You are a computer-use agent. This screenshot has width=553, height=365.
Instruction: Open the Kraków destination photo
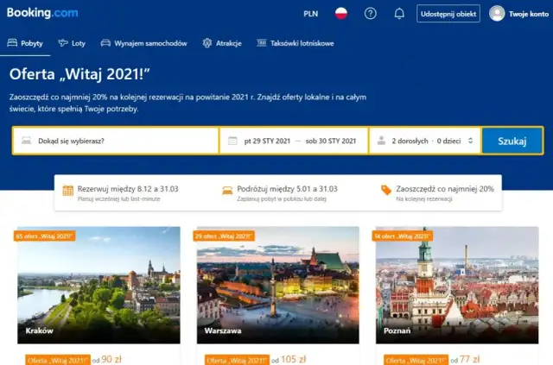pos(99,285)
